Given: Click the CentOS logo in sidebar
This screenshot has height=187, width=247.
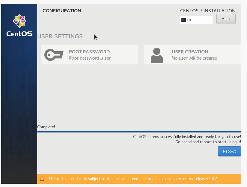Looking at the screenshot, I should (19, 21).
